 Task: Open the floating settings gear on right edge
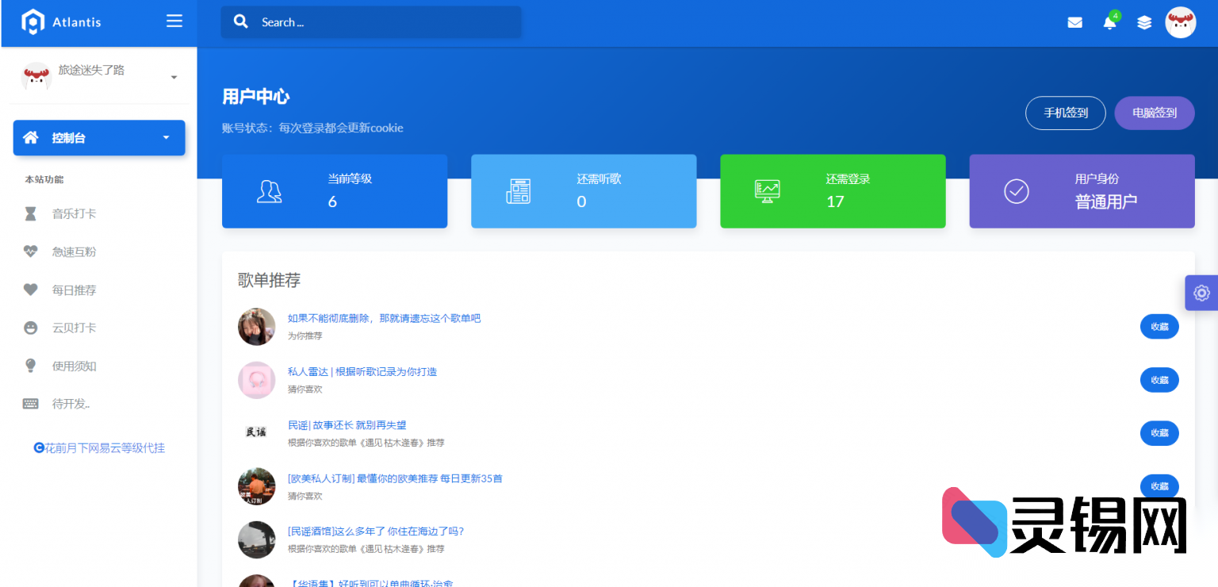[1201, 293]
